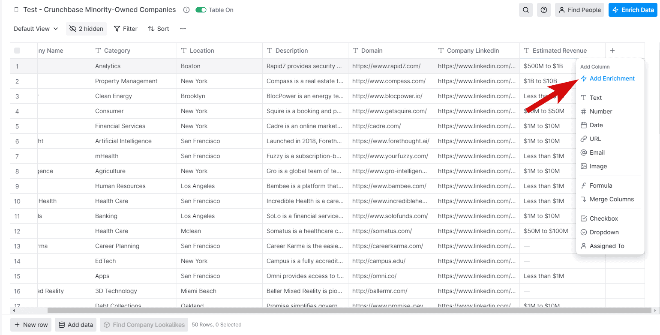Open the omni.co domain link
660x335 pixels.
[x=374, y=276]
